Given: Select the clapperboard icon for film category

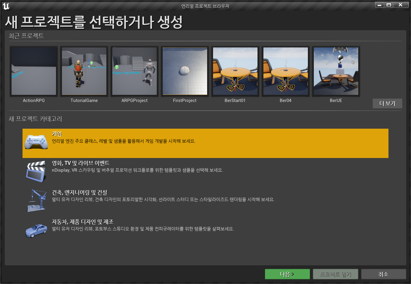Looking at the screenshot, I should pos(36,171).
